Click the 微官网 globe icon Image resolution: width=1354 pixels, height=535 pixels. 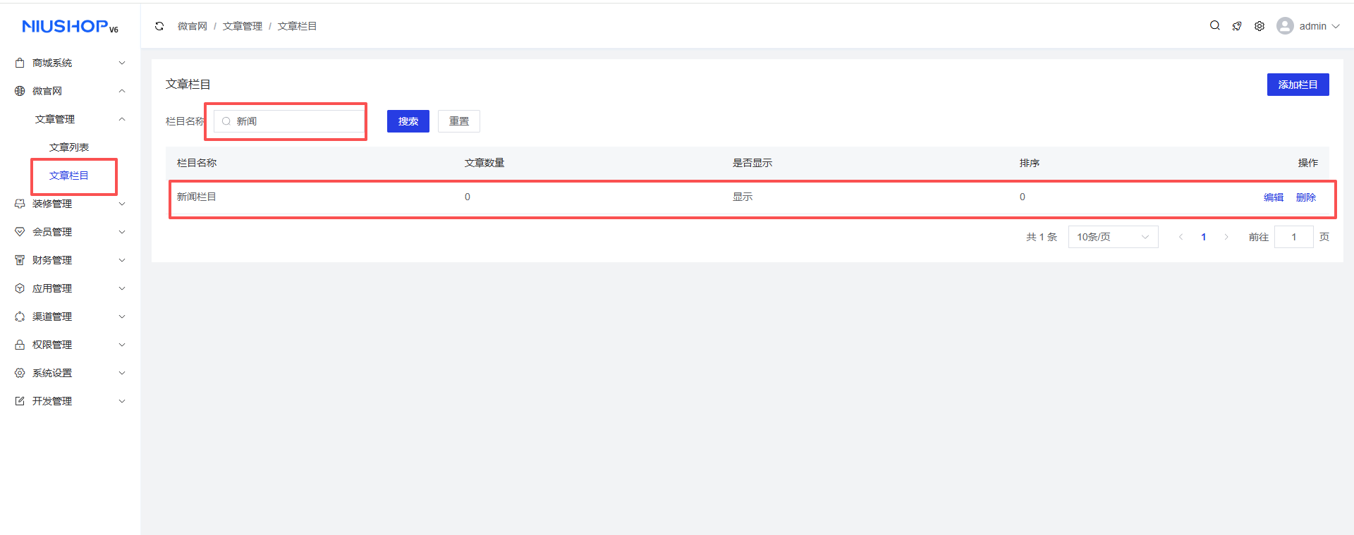(20, 91)
